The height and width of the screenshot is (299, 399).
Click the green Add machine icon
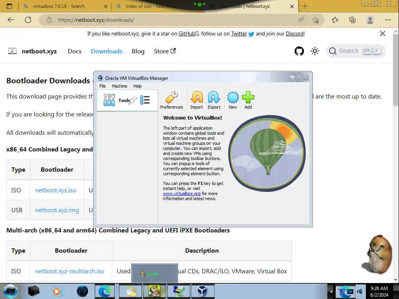point(248,100)
